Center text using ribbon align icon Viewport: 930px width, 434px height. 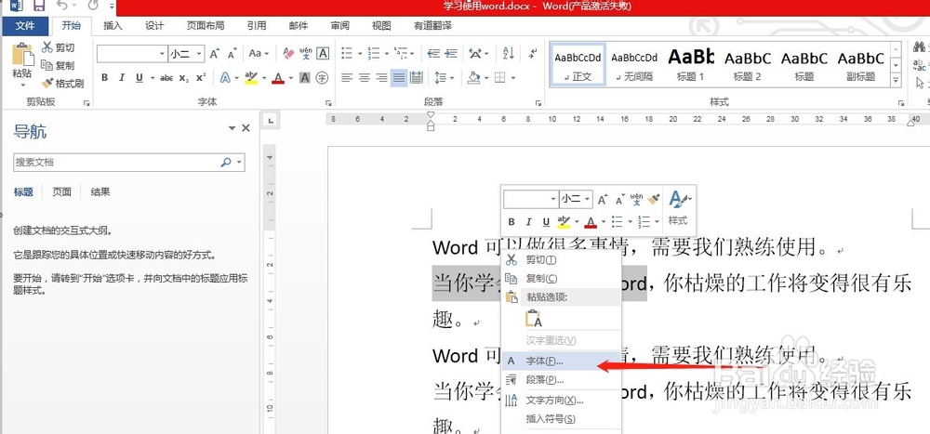point(365,78)
